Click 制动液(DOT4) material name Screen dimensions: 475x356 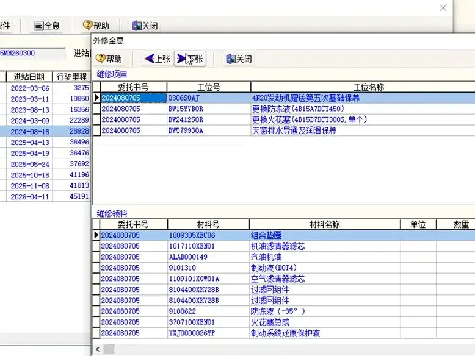(x=274, y=268)
